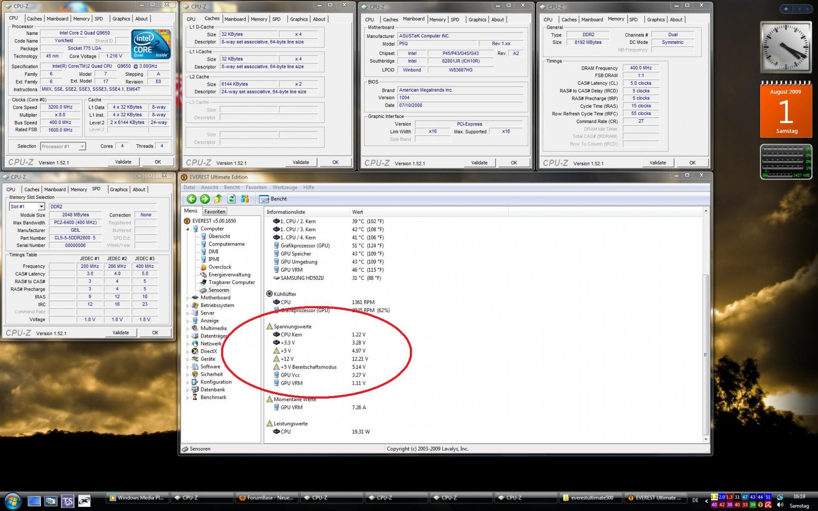Launch the TS quick launch icon
The image size is (818, 511).
tap(68, 501)
